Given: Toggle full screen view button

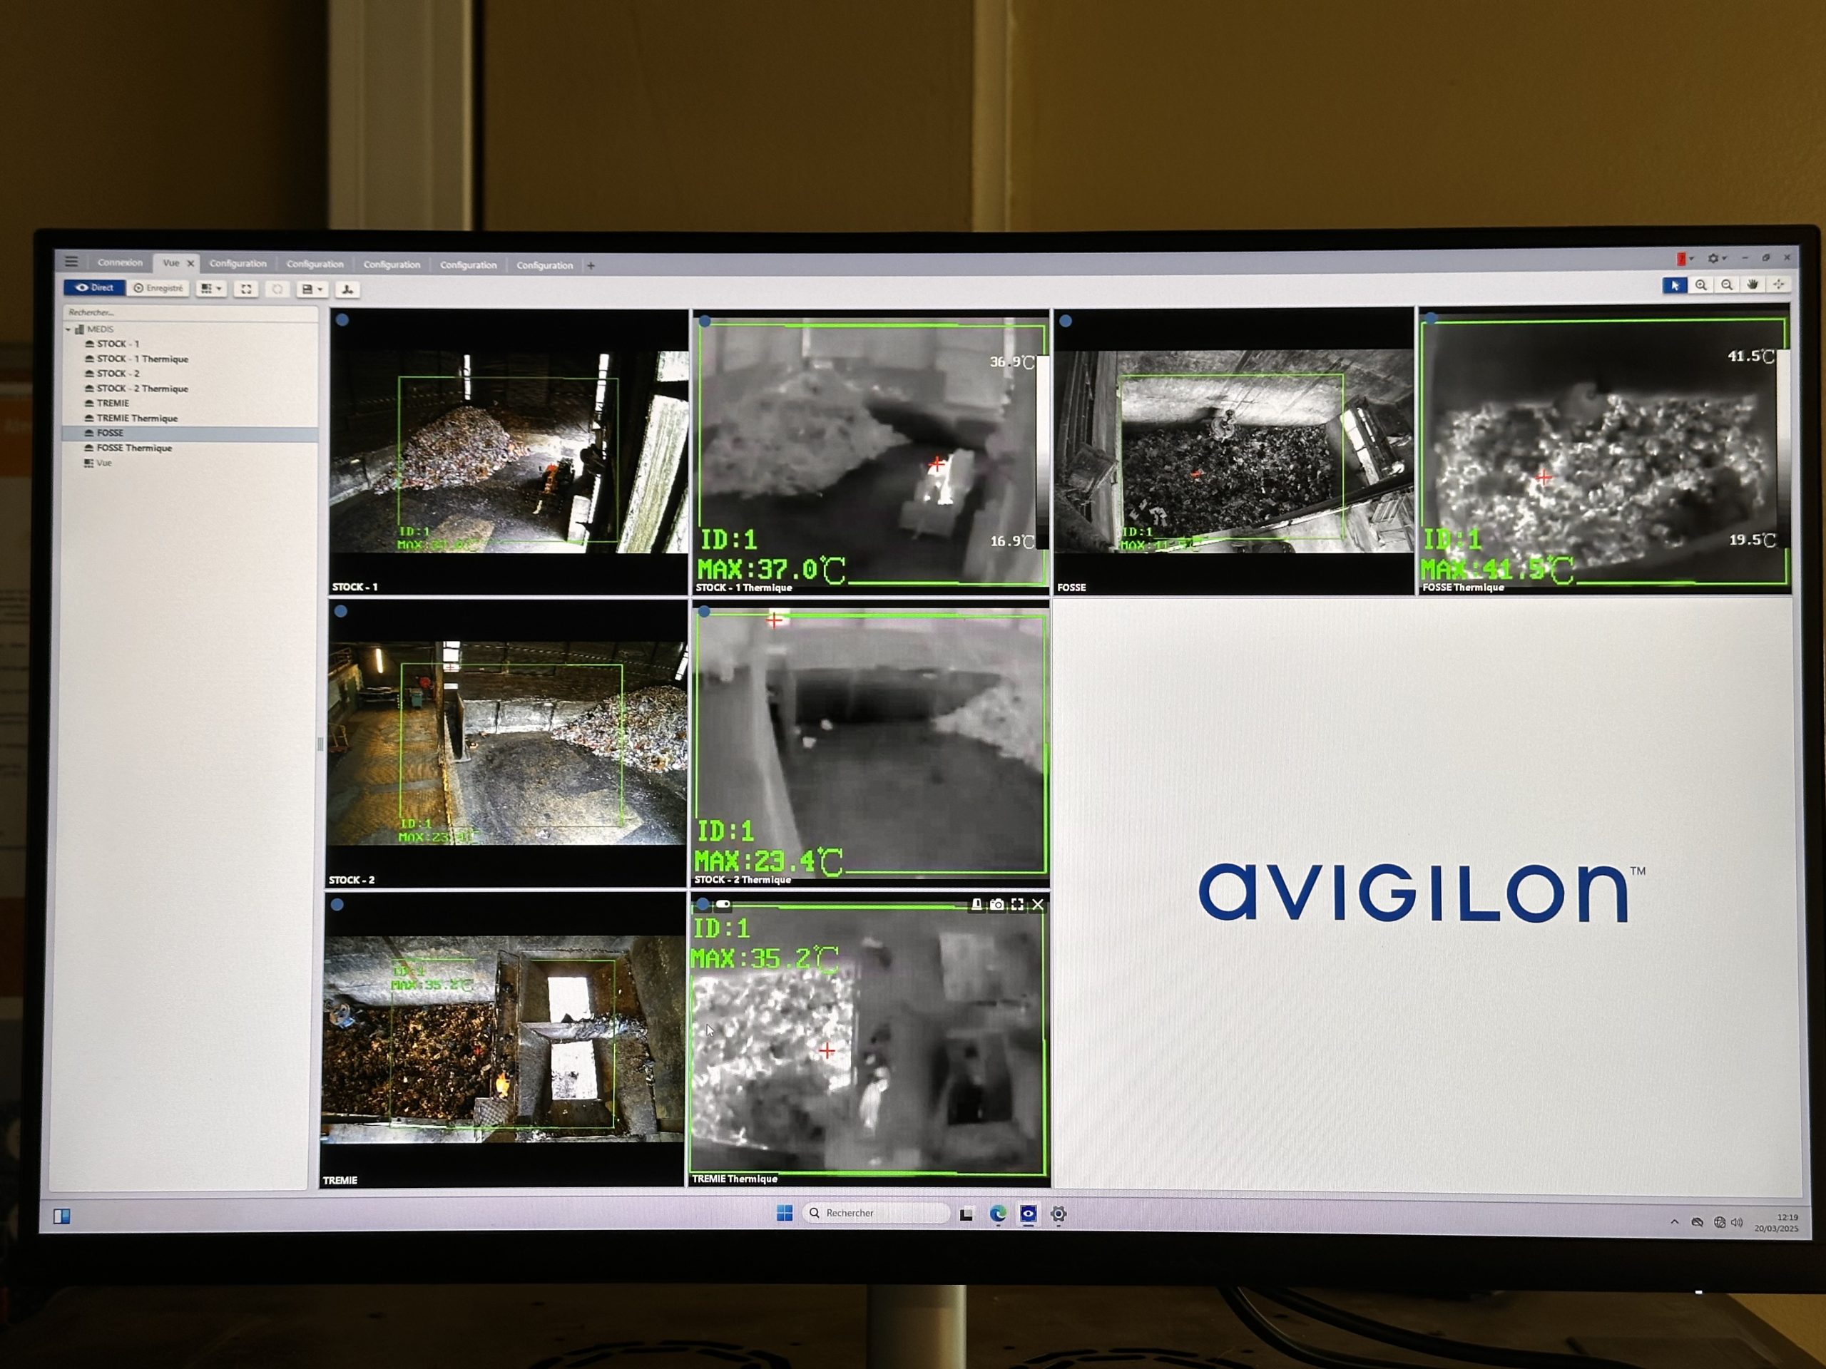Looking at the screenshot, I should [x=246, y=289].
